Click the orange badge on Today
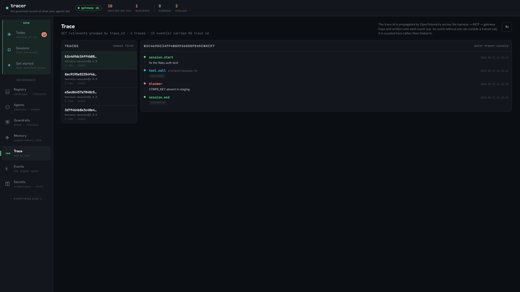Screen dimensions: 520x292 pos(44,34)
